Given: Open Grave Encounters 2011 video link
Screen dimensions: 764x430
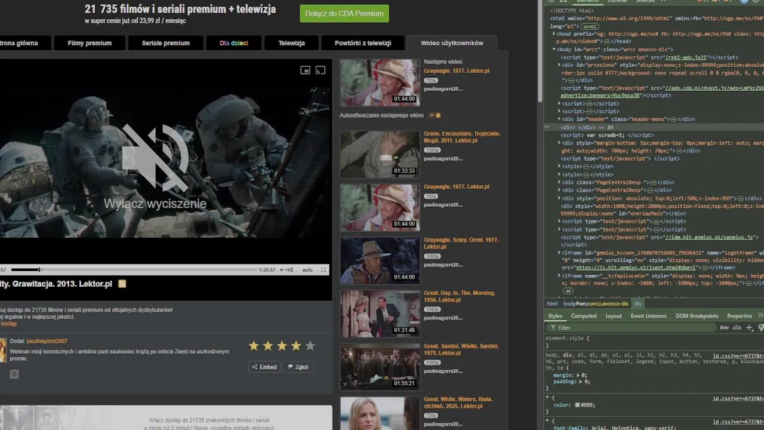Looking at the screenshot, I should tap(462, 137).
